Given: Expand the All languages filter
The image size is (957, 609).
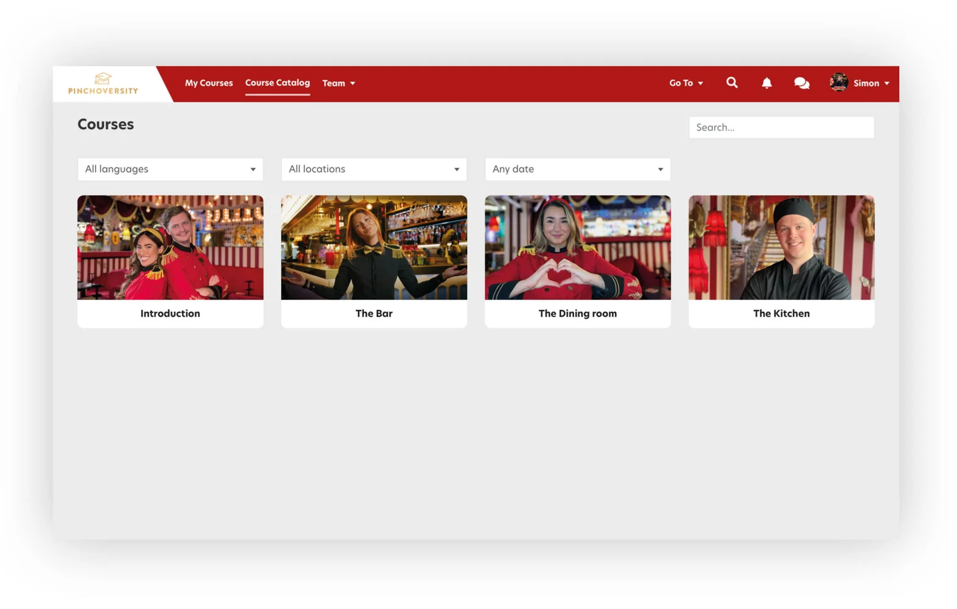Looking at the screenshot, I should [x=170, y=169].
